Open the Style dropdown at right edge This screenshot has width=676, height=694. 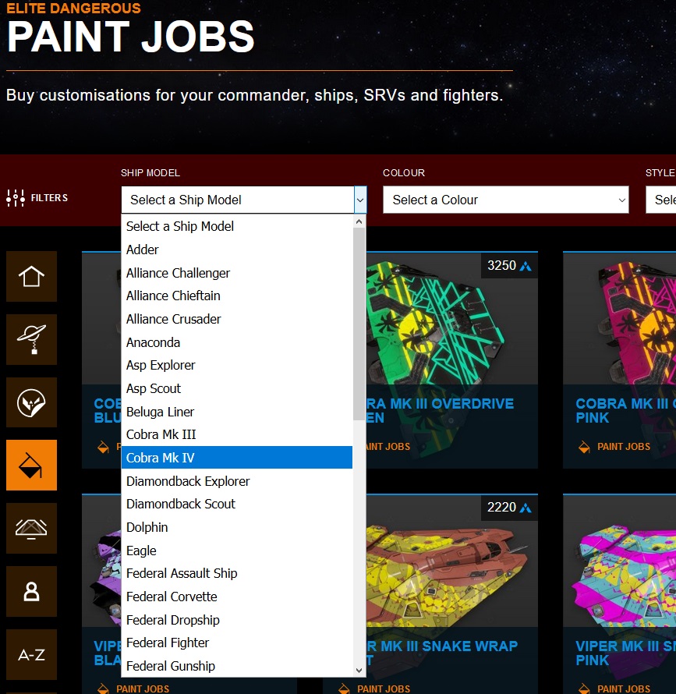[661, 200]
